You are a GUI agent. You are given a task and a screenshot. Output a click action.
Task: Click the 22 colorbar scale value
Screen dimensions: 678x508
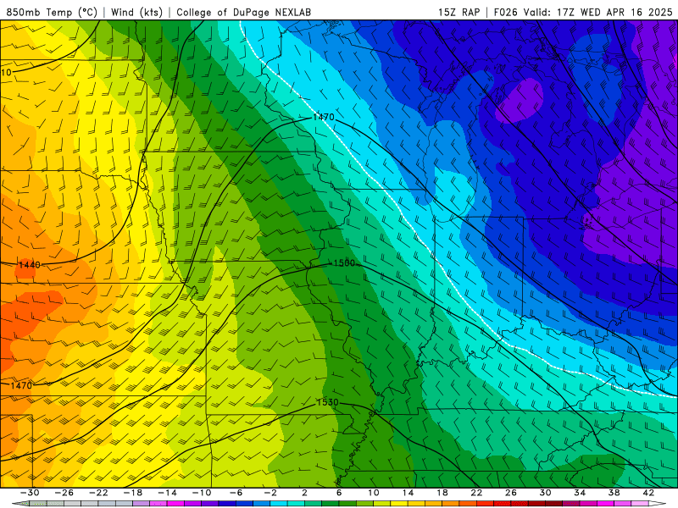pyautogui.click(x=476, y=493)
